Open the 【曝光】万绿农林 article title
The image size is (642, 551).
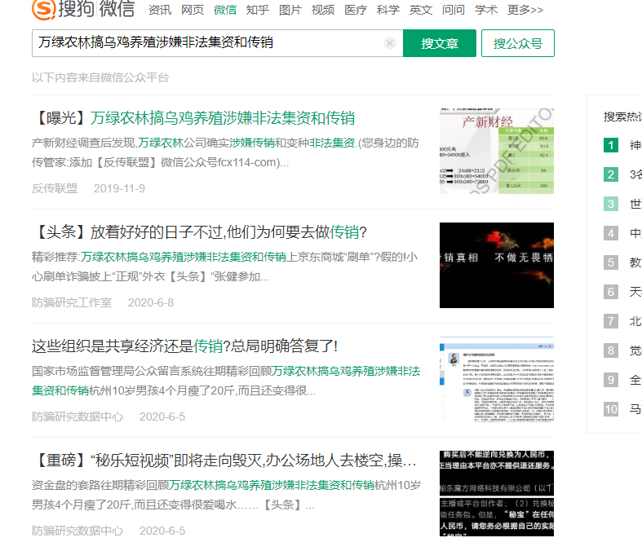coord(193,118)
